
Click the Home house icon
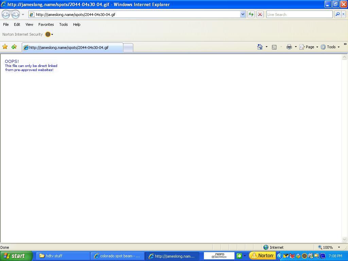tap(260, 47)
